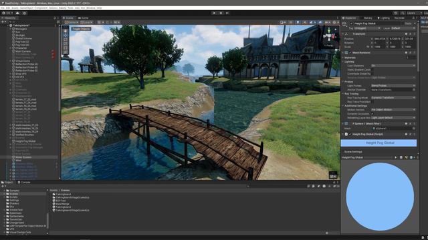428x240 pixels.
Task: Open the Lighting tab
Action: (383, 18)
